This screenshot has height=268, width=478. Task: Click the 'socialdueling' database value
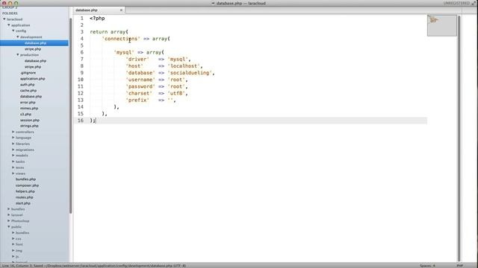coord(190,73)
